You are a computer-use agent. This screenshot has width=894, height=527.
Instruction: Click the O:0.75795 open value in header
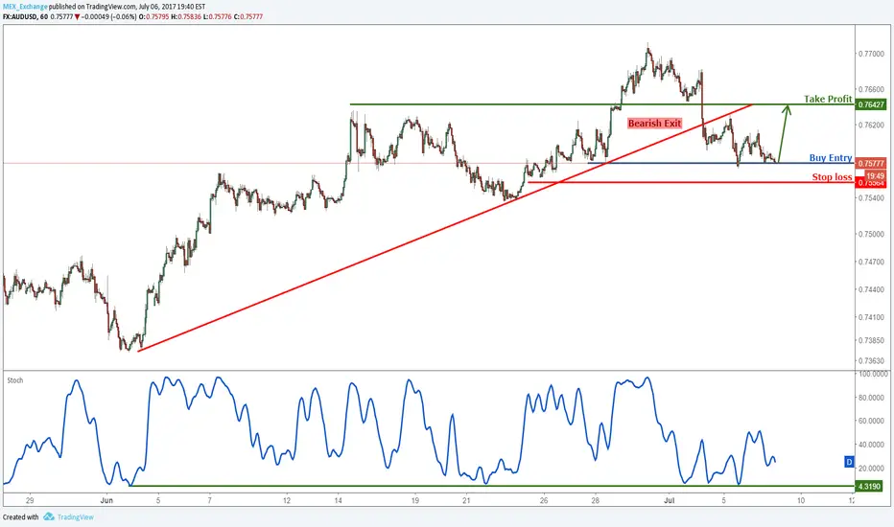[x=153, y=17]
